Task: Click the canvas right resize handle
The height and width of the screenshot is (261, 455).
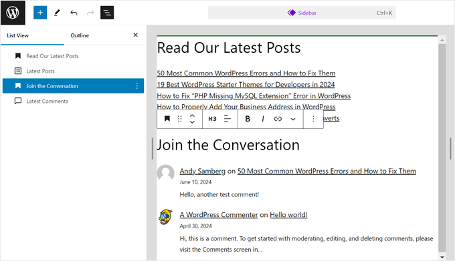Action: click(450, 148)
